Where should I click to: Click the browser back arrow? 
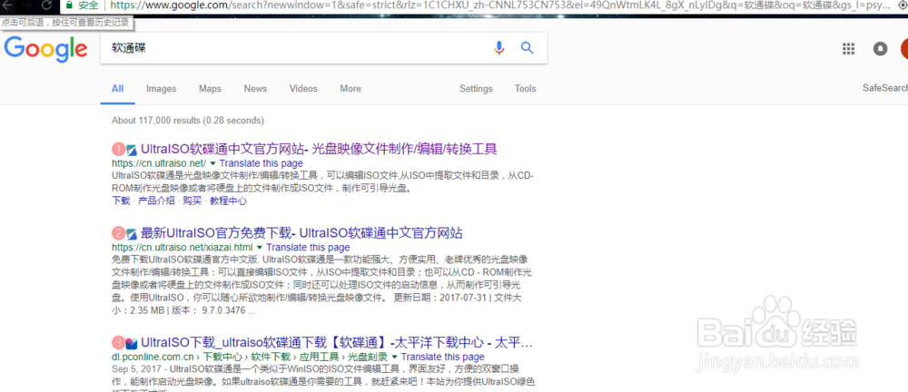(x=7, y=5)
